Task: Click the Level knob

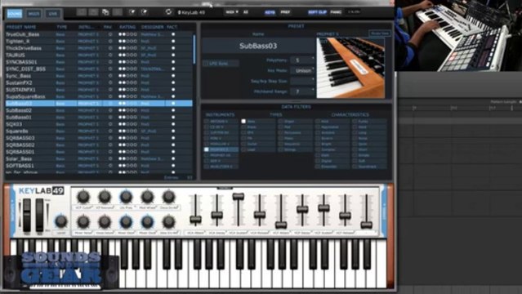Action: click(61, 221)
